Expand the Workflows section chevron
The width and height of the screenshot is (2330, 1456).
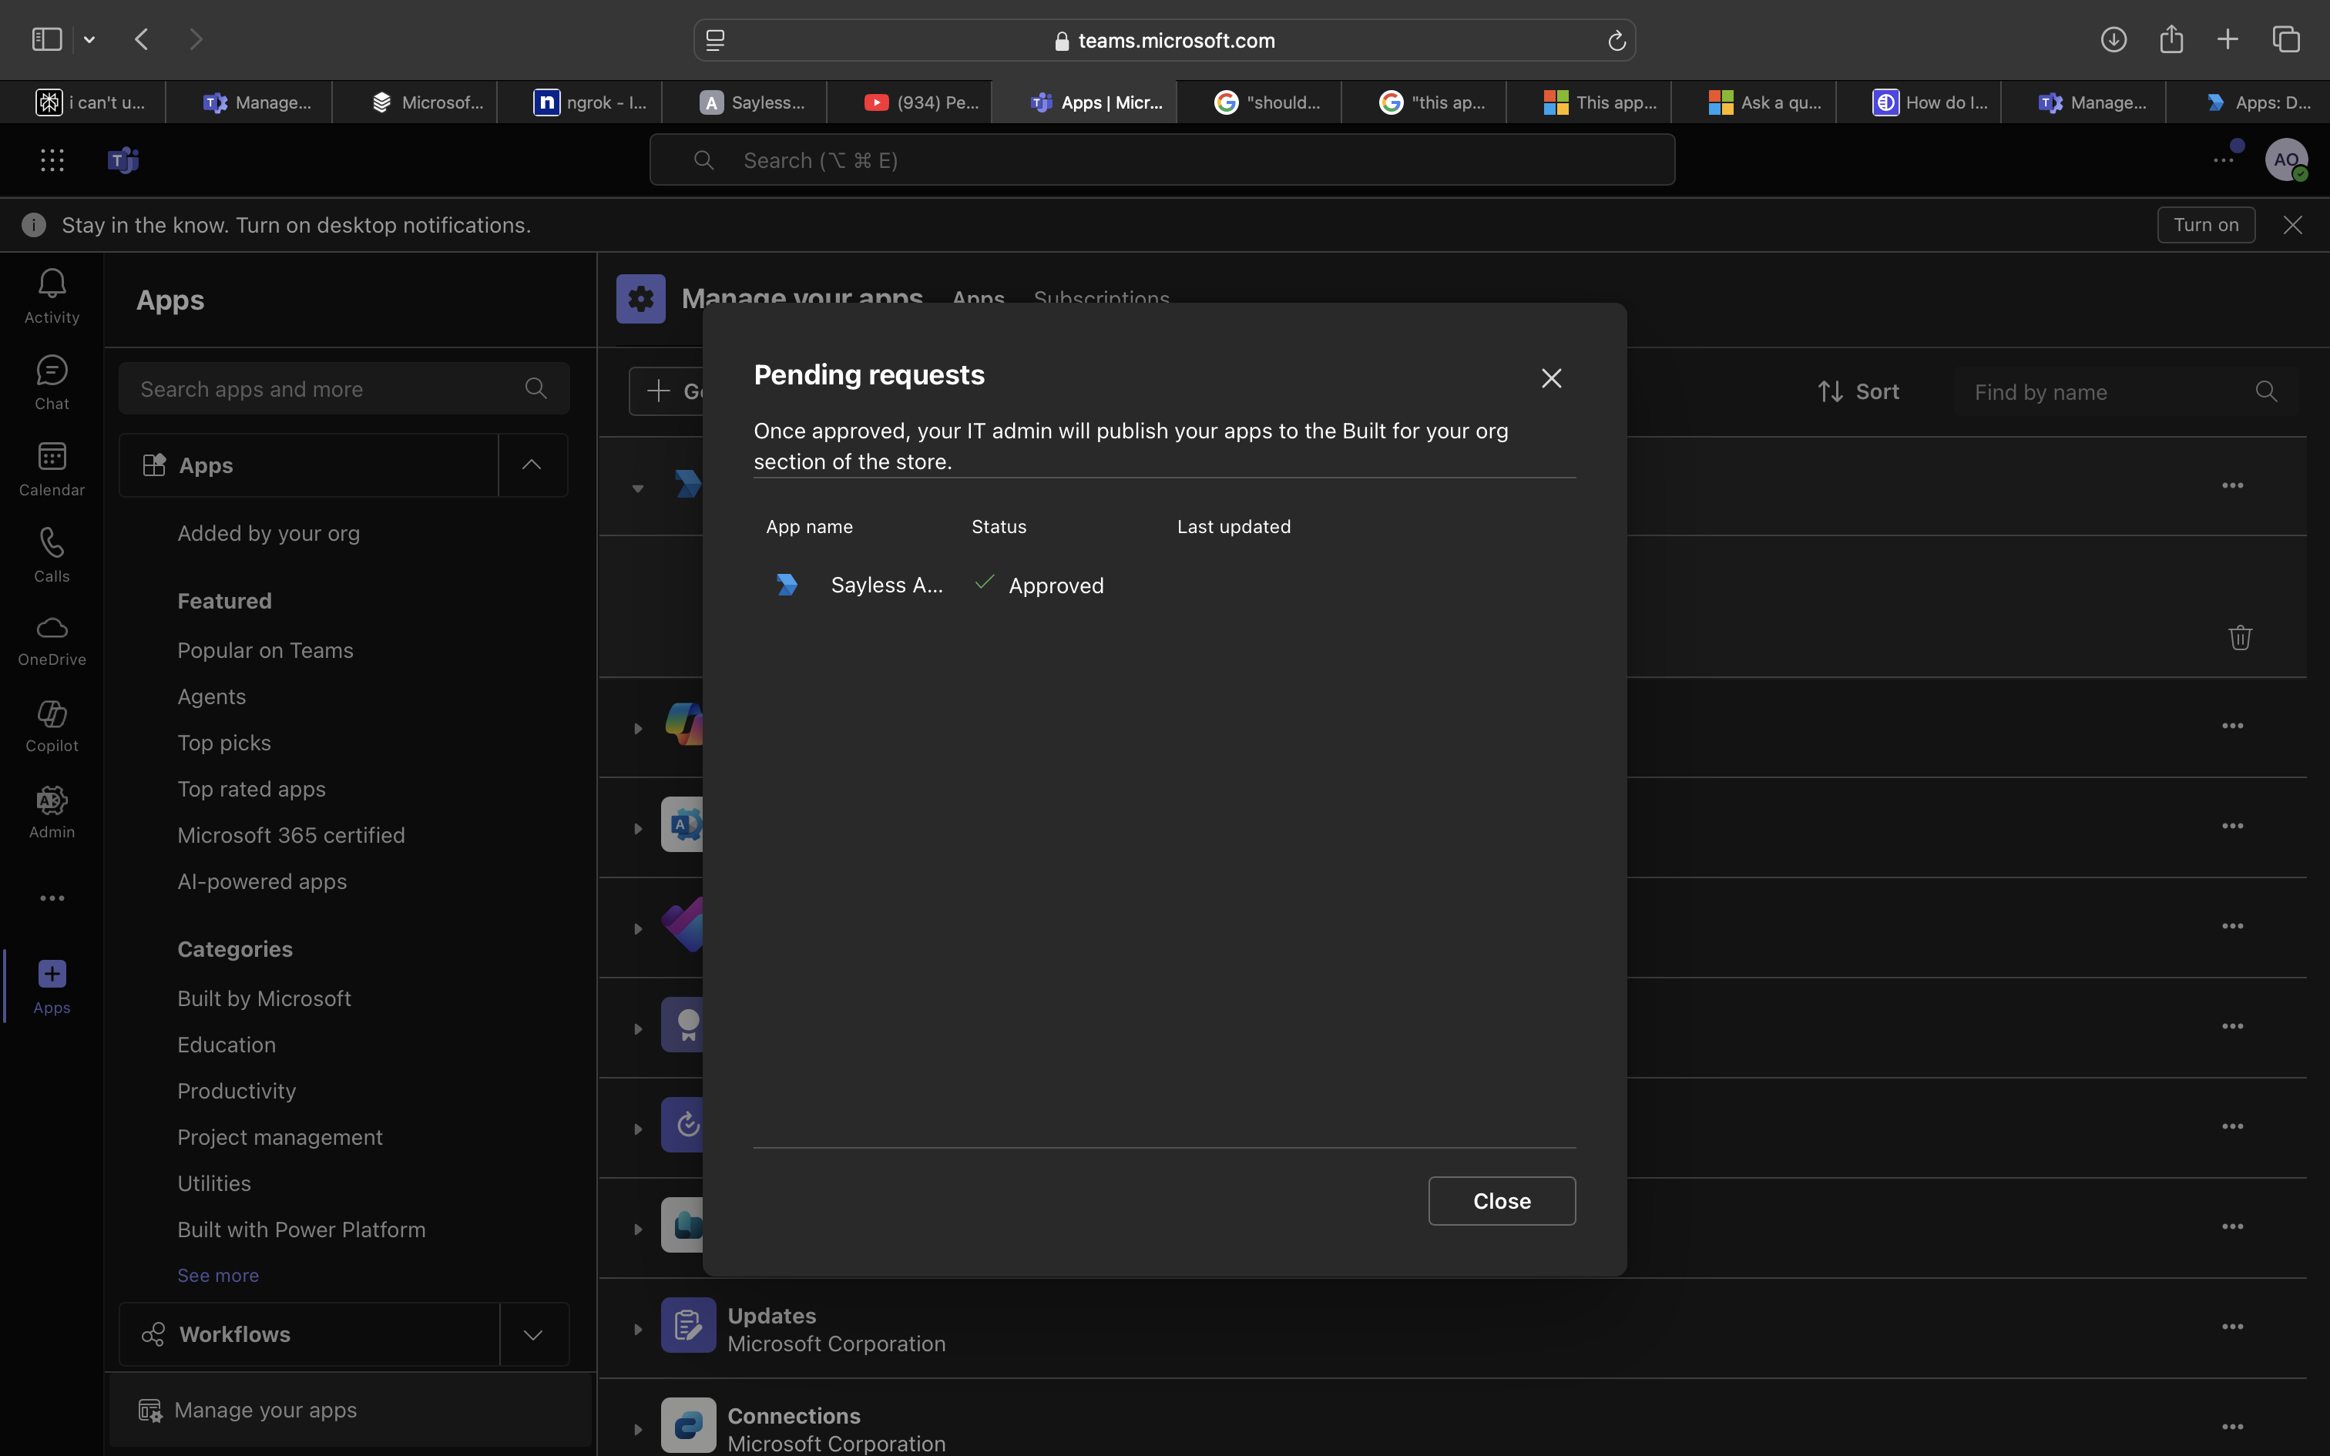[533, 1334]
